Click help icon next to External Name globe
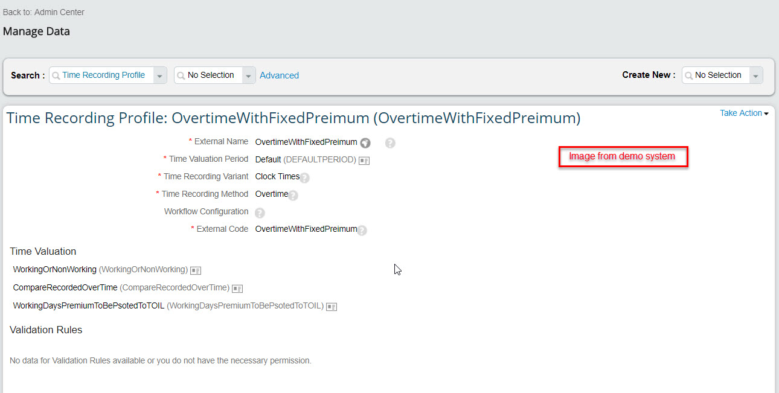779x393 pixels. (x=390, y=143)
